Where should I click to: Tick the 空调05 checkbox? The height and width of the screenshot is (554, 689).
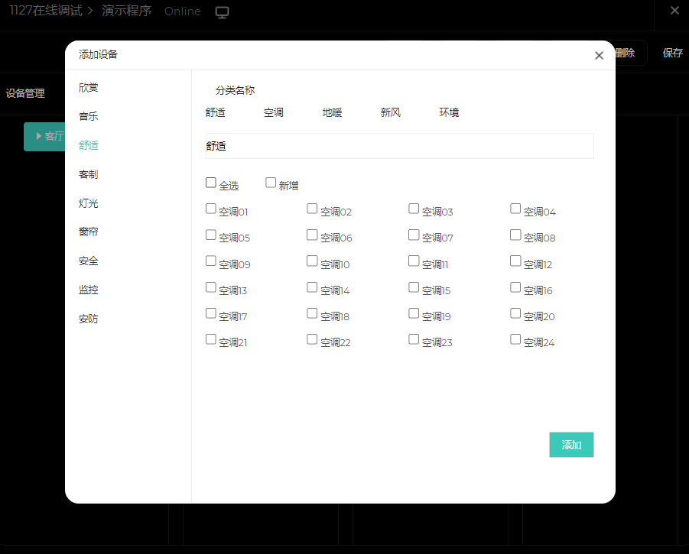point(211,235)
